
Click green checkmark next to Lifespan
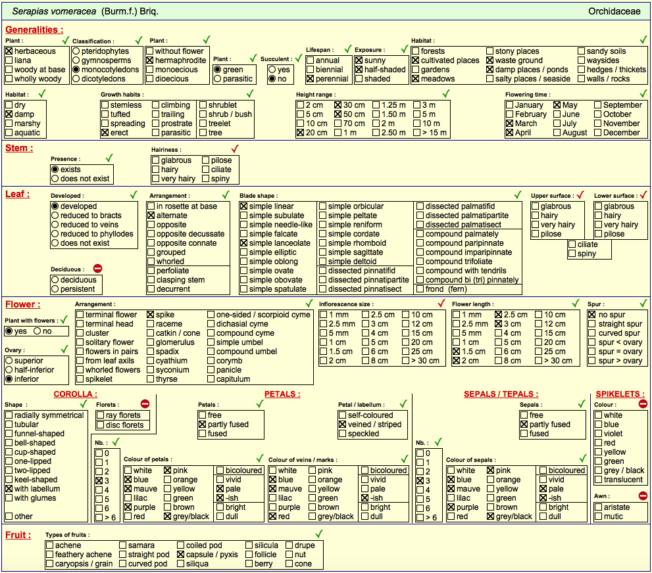(348, 49)
